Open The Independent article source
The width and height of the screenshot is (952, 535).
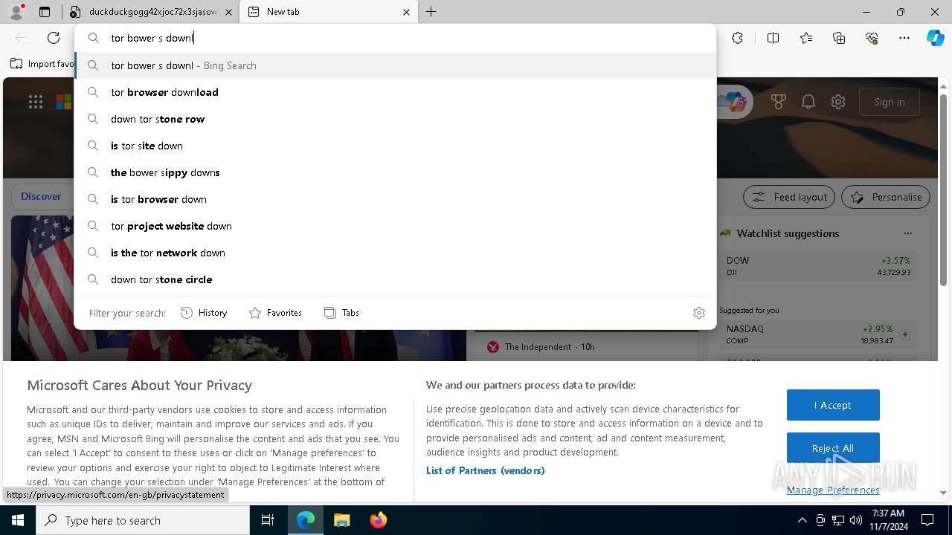point(540,347)
